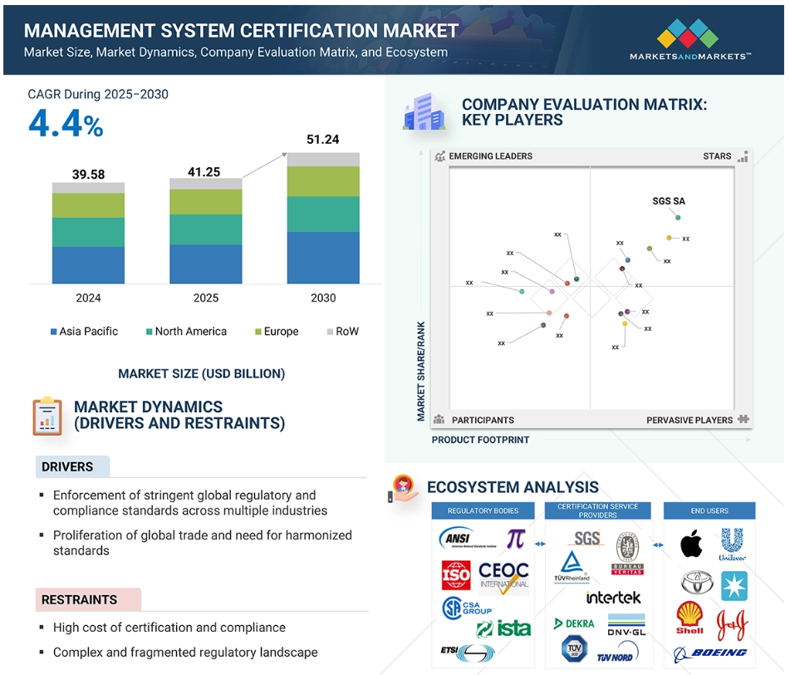This screenshot has width=790, height=675.
Task: Click the Toyota logo
Action: point(697,583)
